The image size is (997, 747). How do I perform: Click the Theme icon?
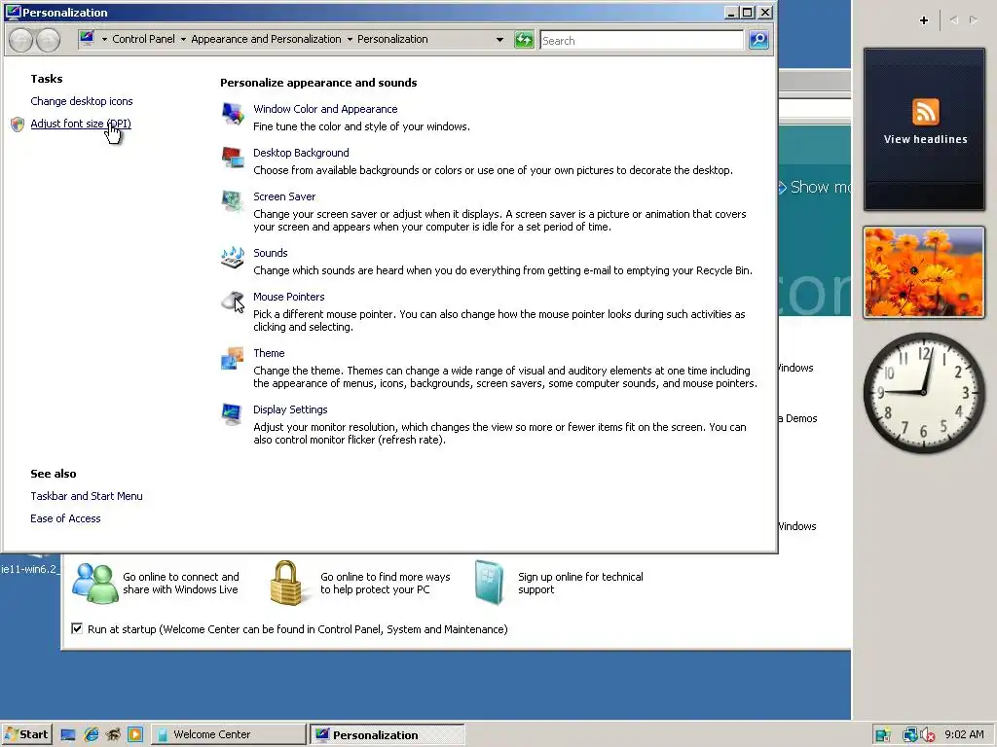pos(233,358)
